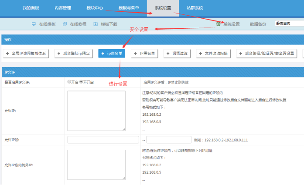Click the first 允许IP段 start input field
This screenshot has height=185, width=304.
[x=104, y=140]
